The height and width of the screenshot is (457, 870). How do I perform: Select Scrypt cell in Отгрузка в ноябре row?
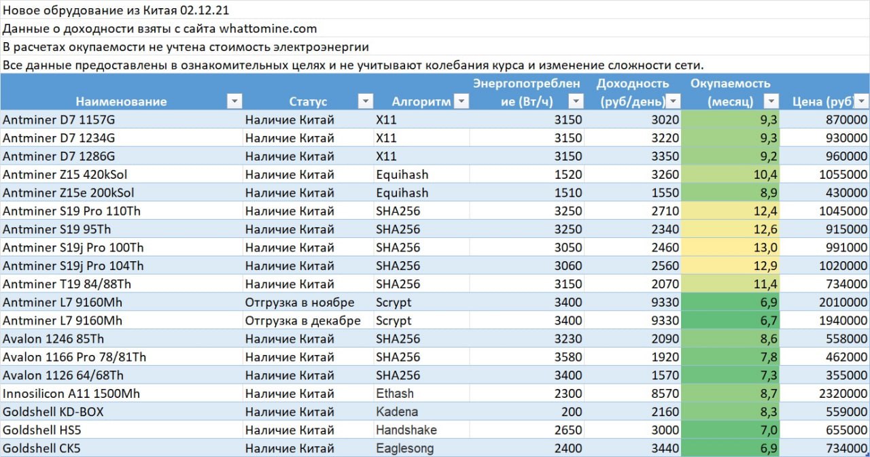click(422, 302)
